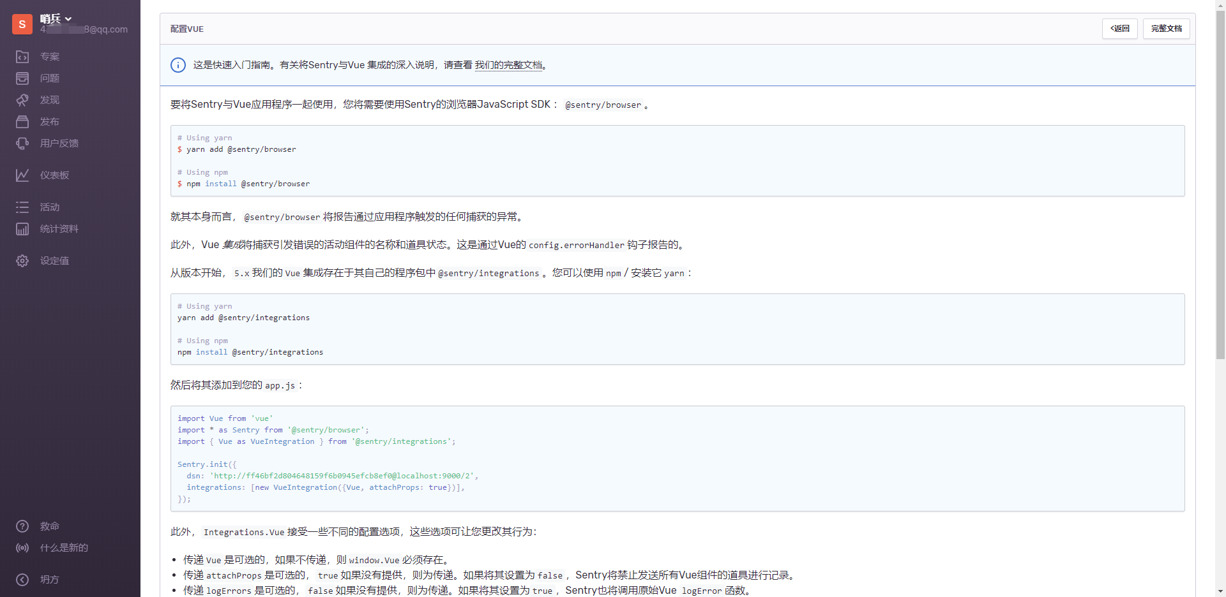Open 什么是新的 what's new

[x=64, y=548]
